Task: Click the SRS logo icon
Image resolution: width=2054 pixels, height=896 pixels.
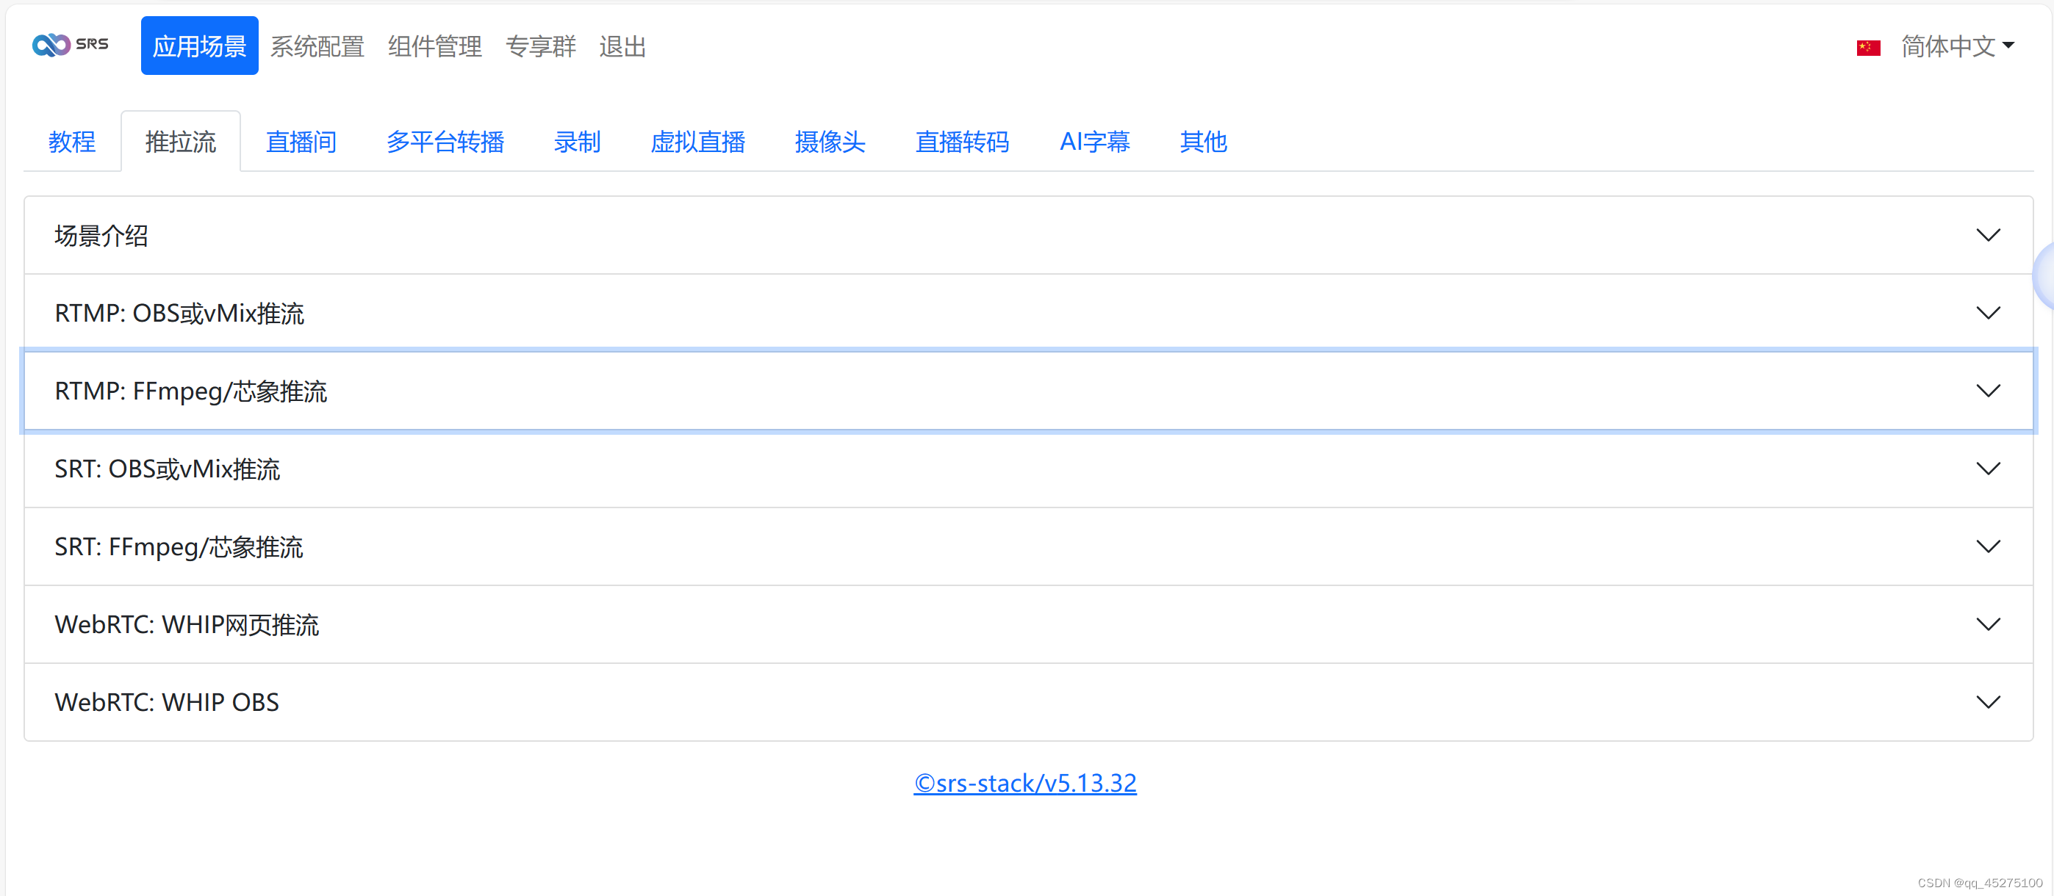Action: pos(70,45)
